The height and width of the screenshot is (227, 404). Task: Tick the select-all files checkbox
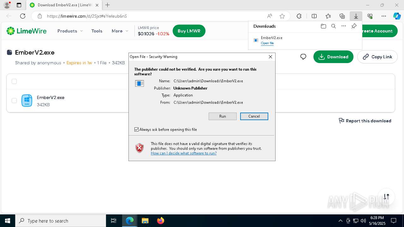pyautogui.click(x=14, y=81)
